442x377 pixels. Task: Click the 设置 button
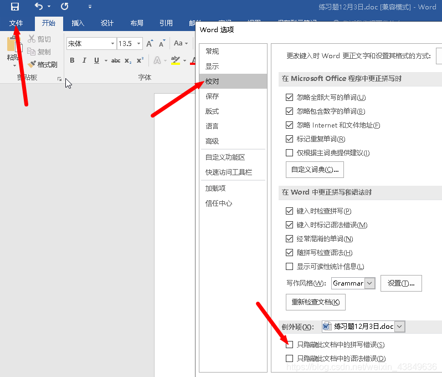coord(401,283)
